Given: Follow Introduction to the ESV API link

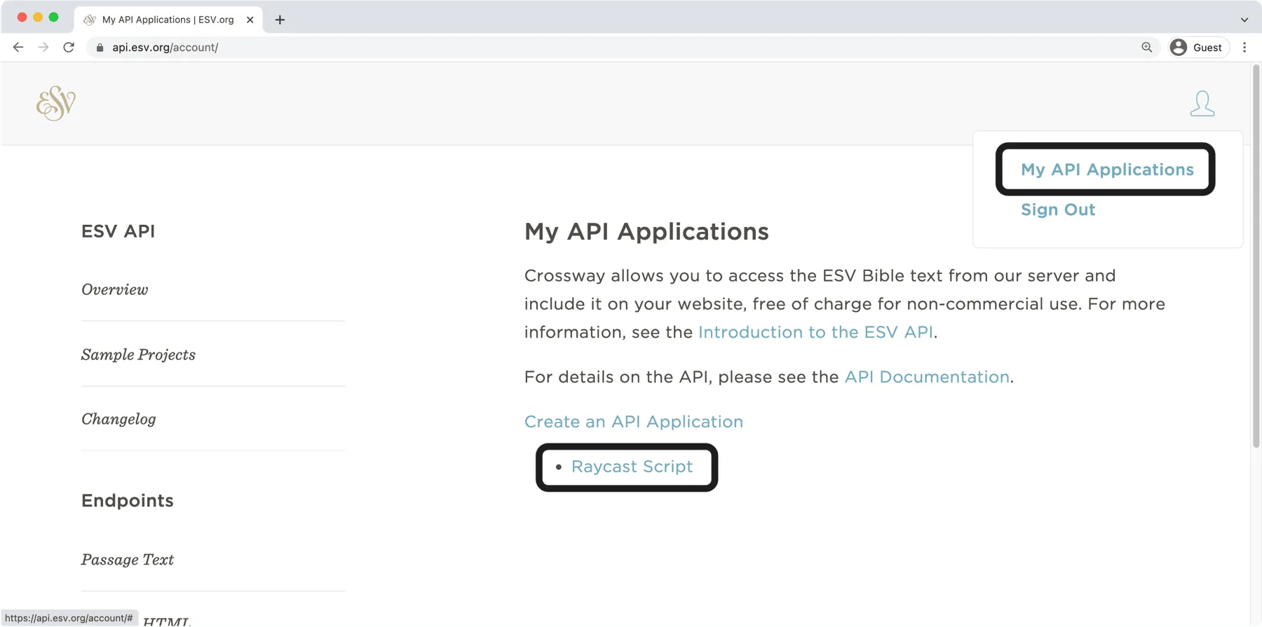Looking at the screenshot, I should coord(815,332).
